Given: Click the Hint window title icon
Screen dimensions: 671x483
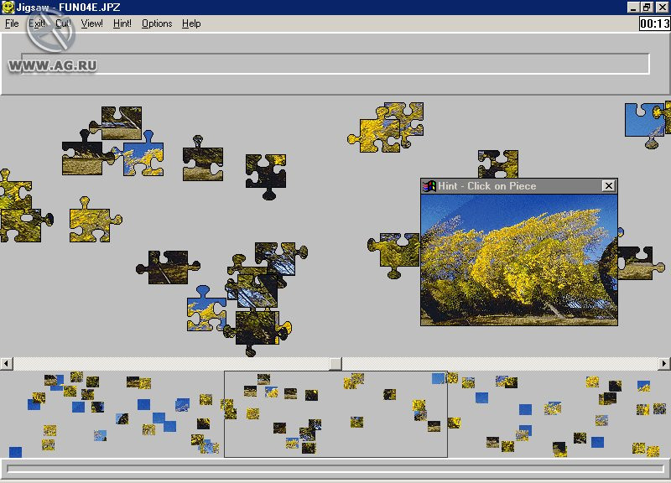Looking at the screenshot, I should (x=429, y=186).
